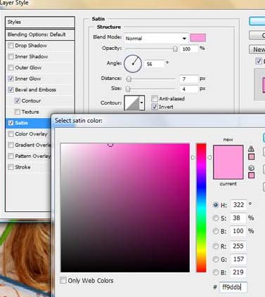Enable the Pattern Overlay checkbox

pos(11,156)
